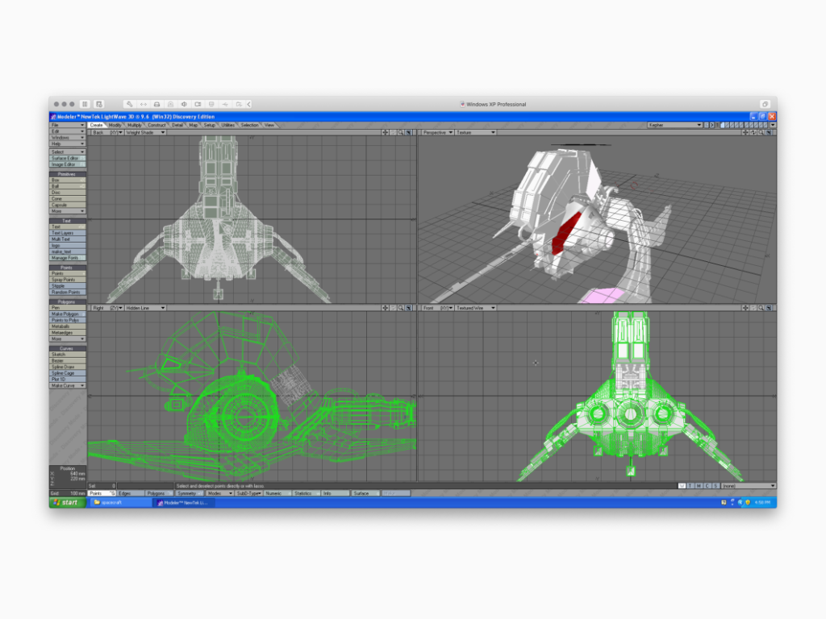The image size is (826, 619).
Task: Click the camera icon in VM toolbar
Action: (x=198, y=104)
